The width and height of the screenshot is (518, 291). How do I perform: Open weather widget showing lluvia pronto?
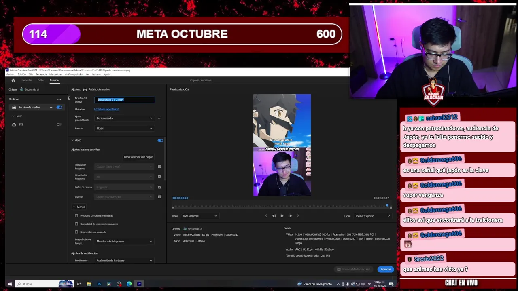pos(314,284)
